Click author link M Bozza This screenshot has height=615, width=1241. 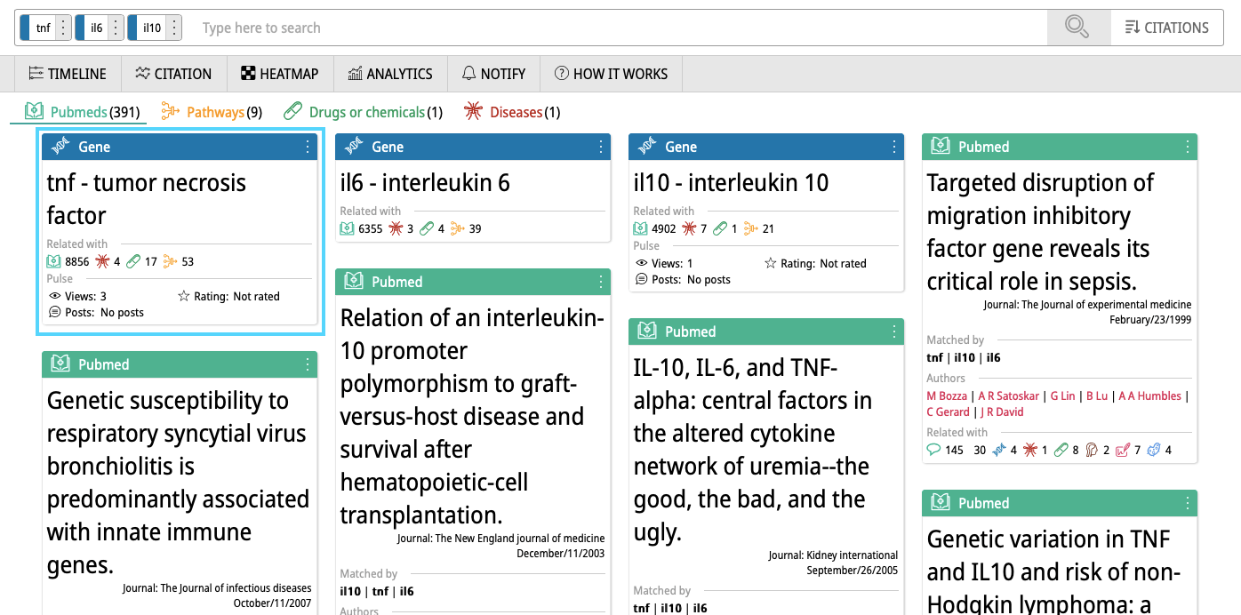pos(946,395)
